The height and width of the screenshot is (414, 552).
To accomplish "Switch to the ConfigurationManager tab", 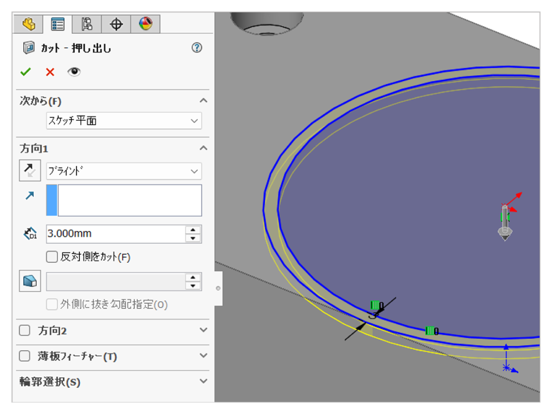I will click(87, 24).
